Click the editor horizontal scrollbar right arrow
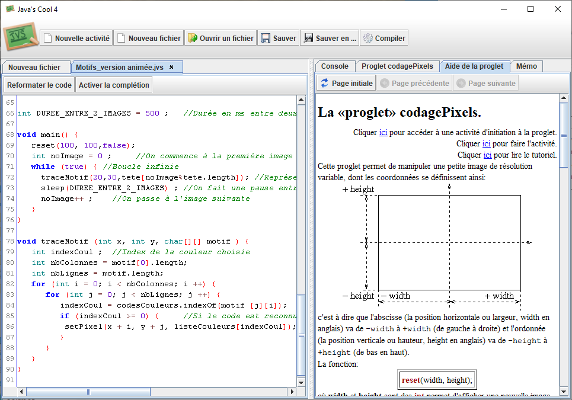The image size is (572, 400). [x=292, y=392]
